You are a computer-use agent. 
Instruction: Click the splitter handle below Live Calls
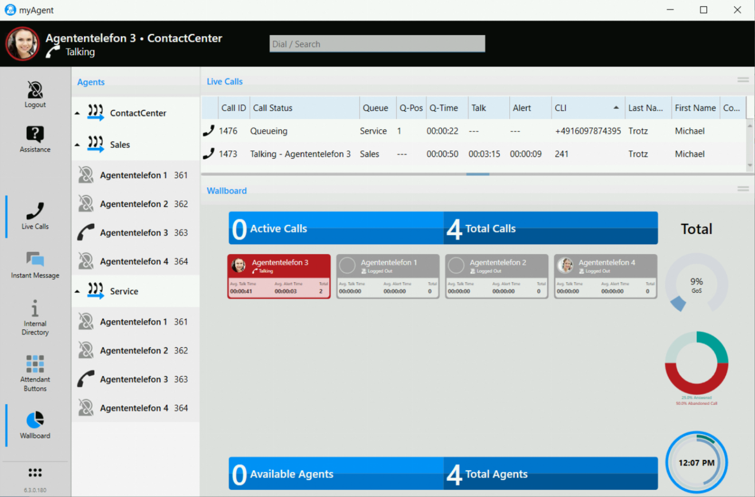478,174
